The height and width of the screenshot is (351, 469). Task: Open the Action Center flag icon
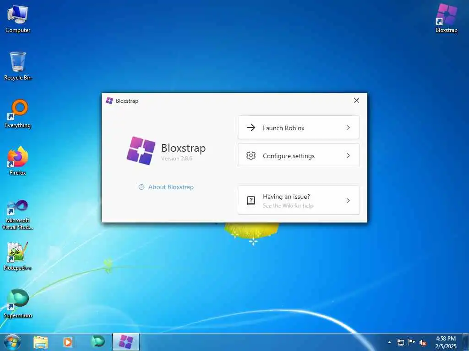(412, 342)
